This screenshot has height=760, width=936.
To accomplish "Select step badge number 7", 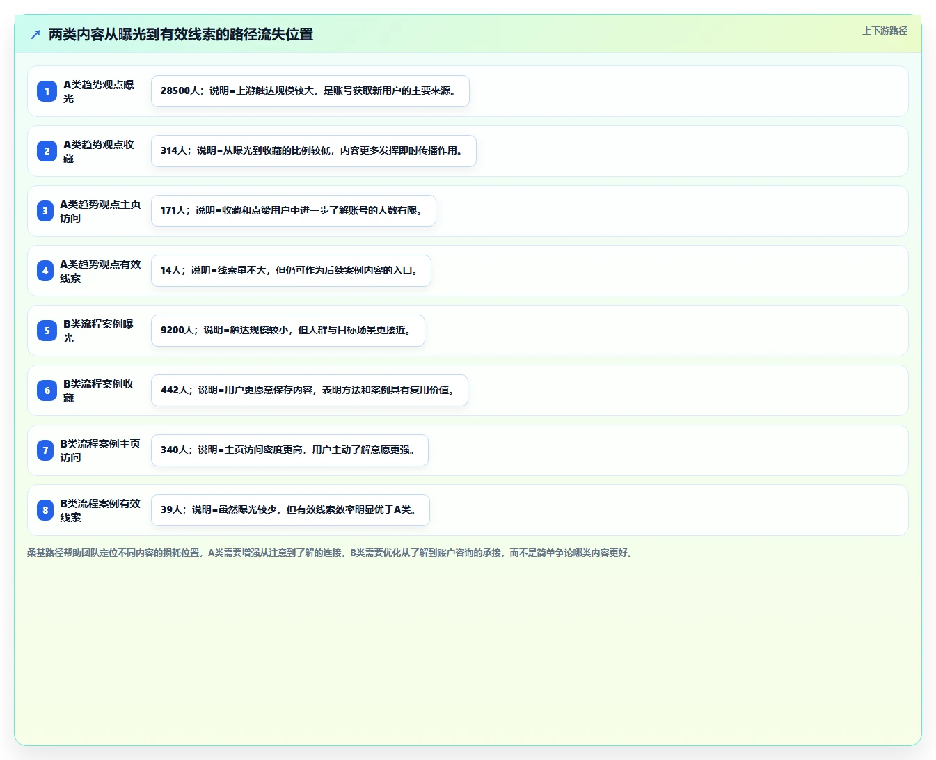I will [45, 450].
